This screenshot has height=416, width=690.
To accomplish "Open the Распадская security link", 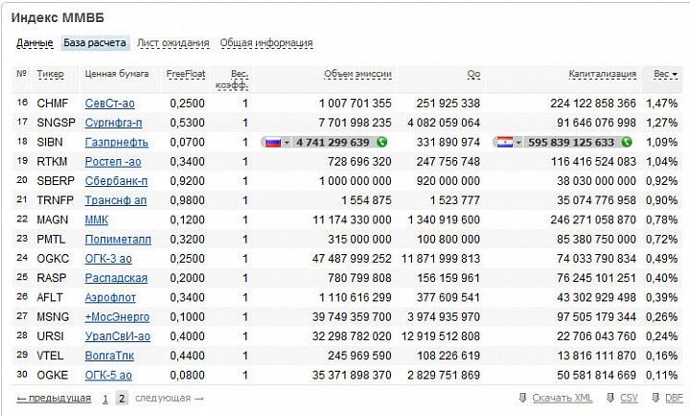I will pyautogui.click(x=116, y=278).
